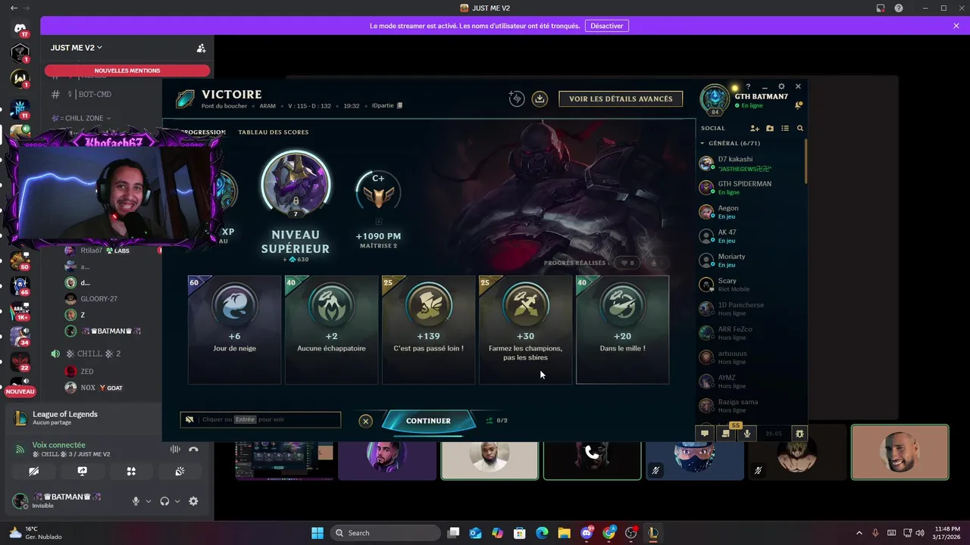
Task: Open the League notifications bell
Action: click(799, 105)
